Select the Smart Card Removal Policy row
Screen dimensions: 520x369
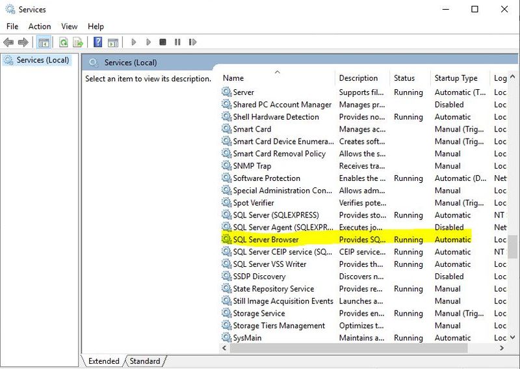tap(364, 154)
